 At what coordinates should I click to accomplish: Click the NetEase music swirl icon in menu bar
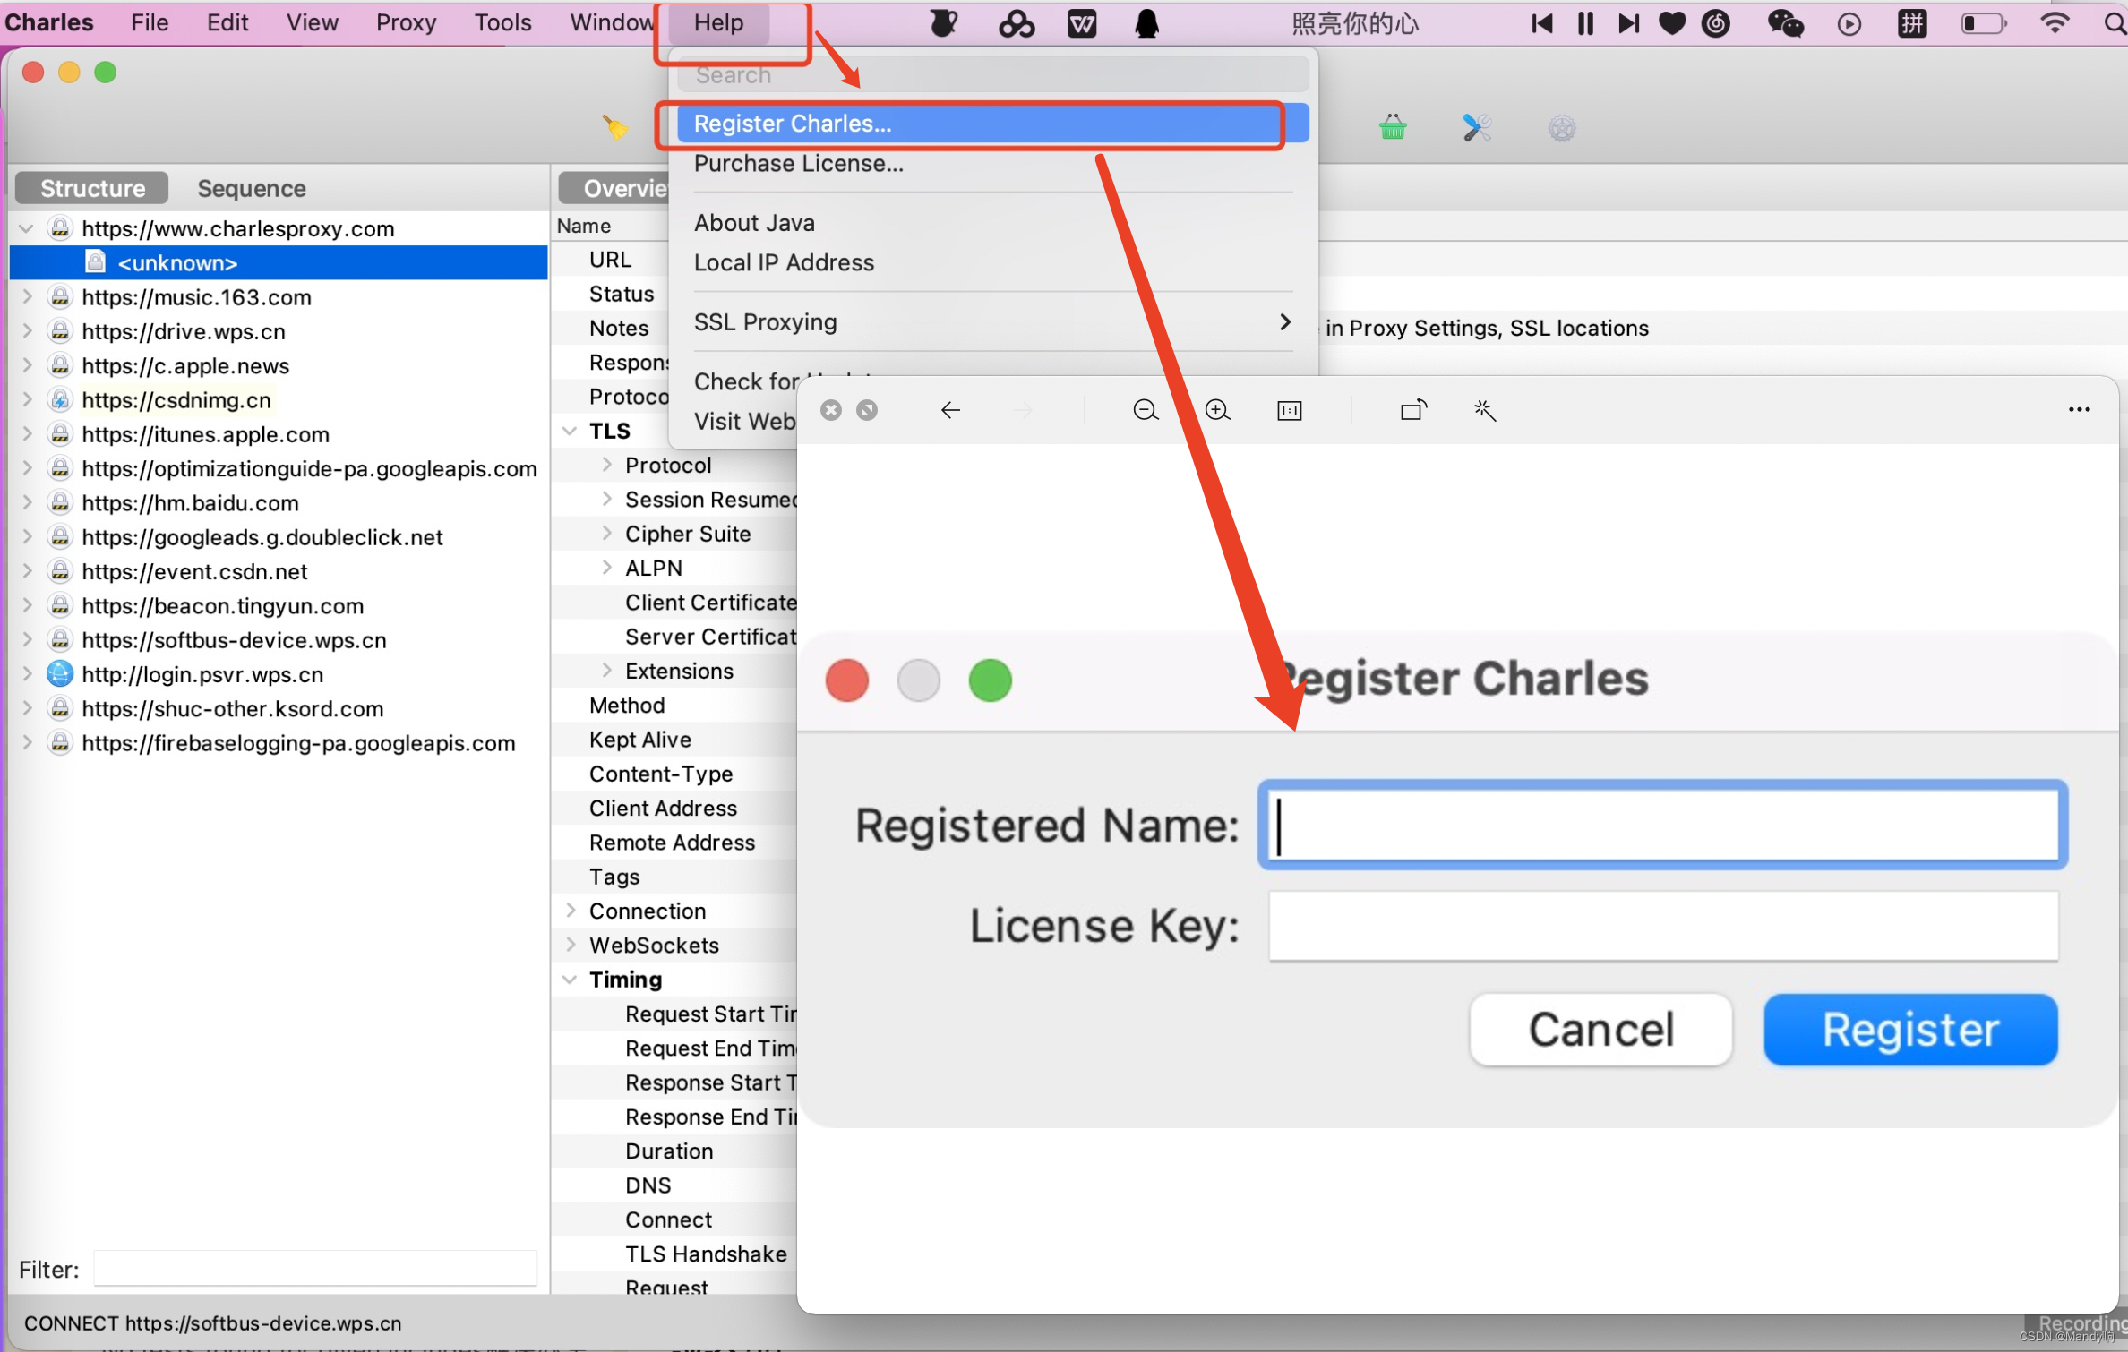click(1715, 23)
